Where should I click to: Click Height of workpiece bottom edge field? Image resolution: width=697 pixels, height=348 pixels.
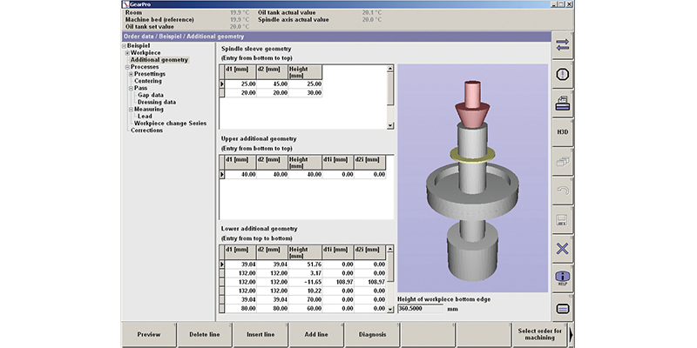pyautogui.click(x=420, y=309)
